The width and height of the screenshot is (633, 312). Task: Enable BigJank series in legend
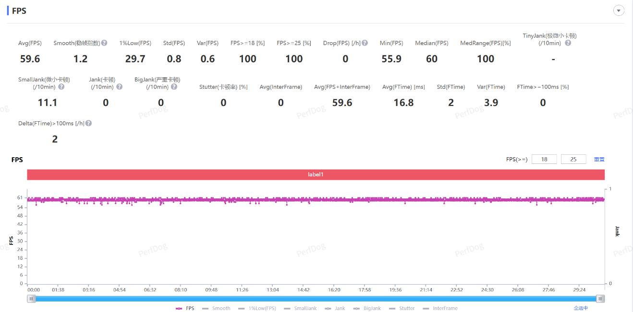click(367, 308)
